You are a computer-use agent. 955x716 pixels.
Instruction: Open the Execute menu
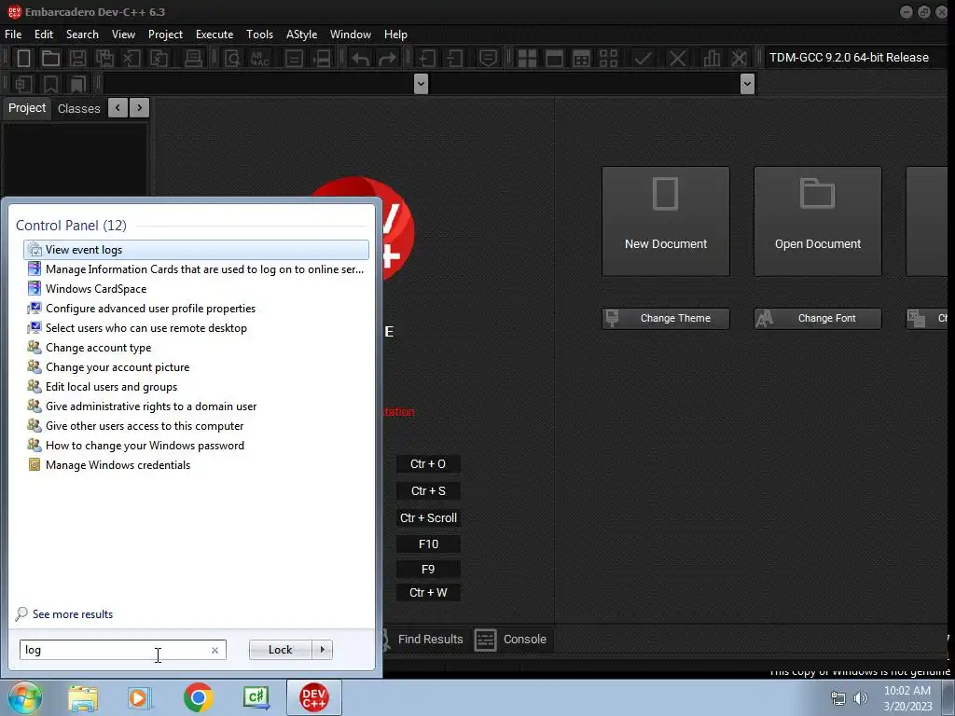click(215, 34)
